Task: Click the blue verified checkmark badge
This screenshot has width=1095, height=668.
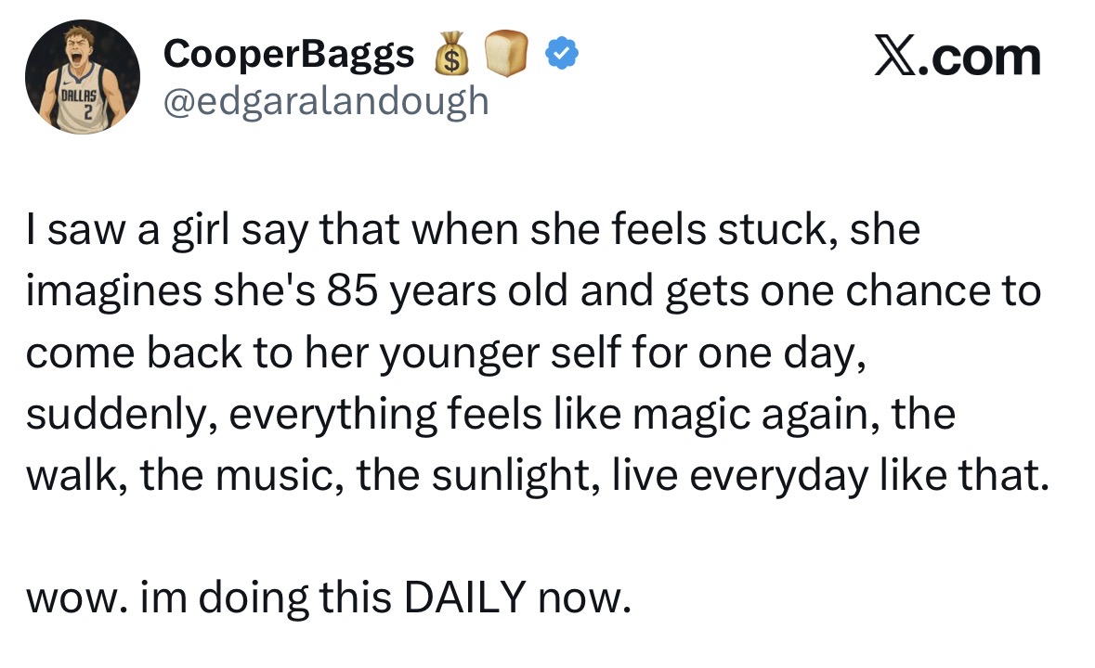Action: point(558,56)
